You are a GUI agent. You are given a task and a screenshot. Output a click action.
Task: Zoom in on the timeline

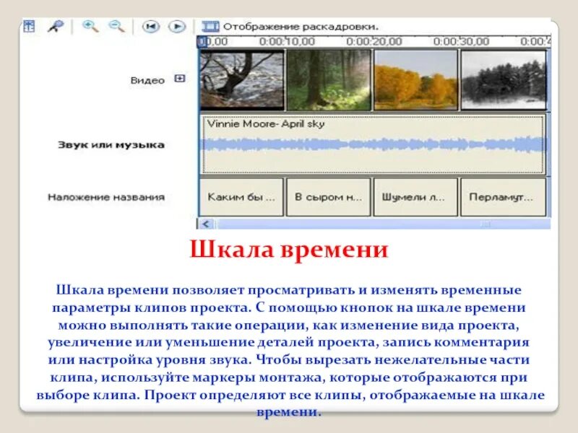pos(89,25)
